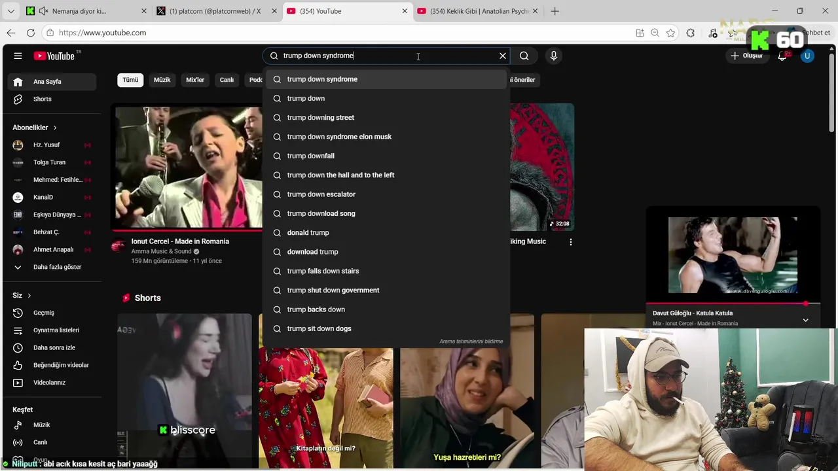Image resolution: width=838 pixels, height=471 pixels.
Task: Expand Abonelikler section arrow
Action: [x=55, y=128]
